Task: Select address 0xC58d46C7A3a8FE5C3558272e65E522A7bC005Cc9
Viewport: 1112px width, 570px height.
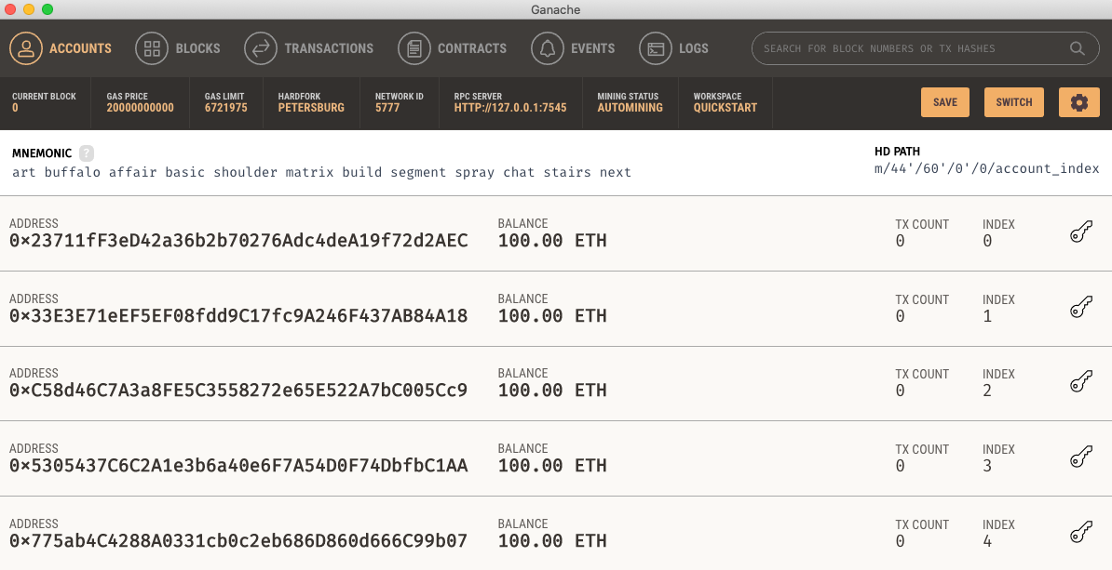Action: (238, 391)
